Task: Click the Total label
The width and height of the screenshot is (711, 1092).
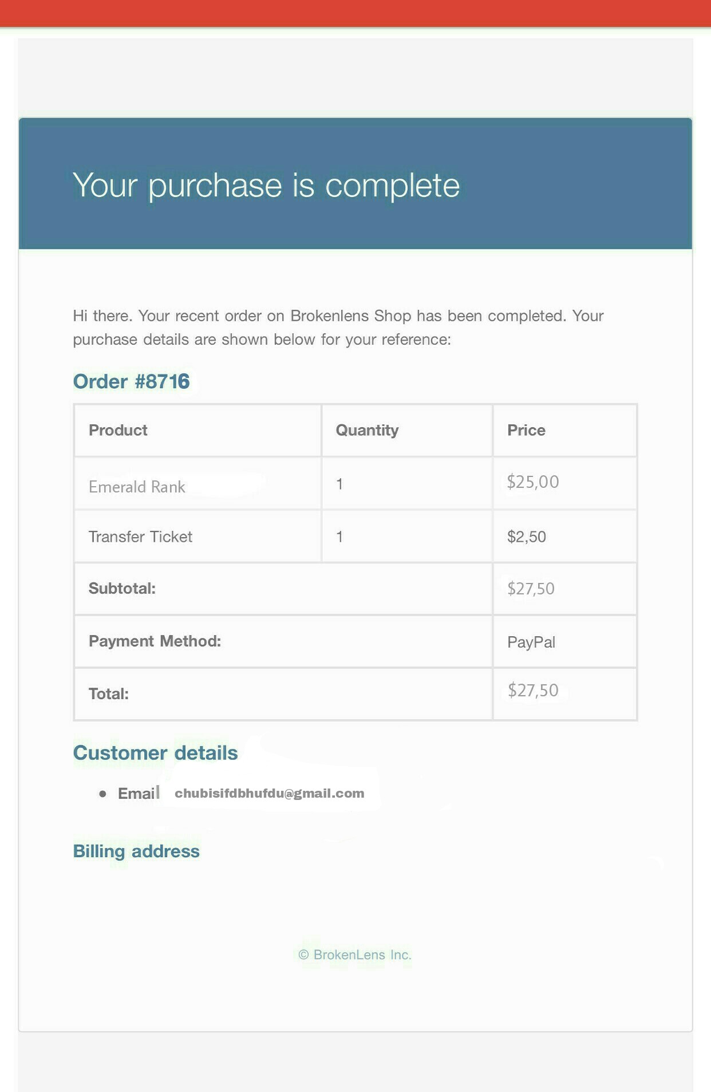Action: pyautogui.click(x=109, y=694)
